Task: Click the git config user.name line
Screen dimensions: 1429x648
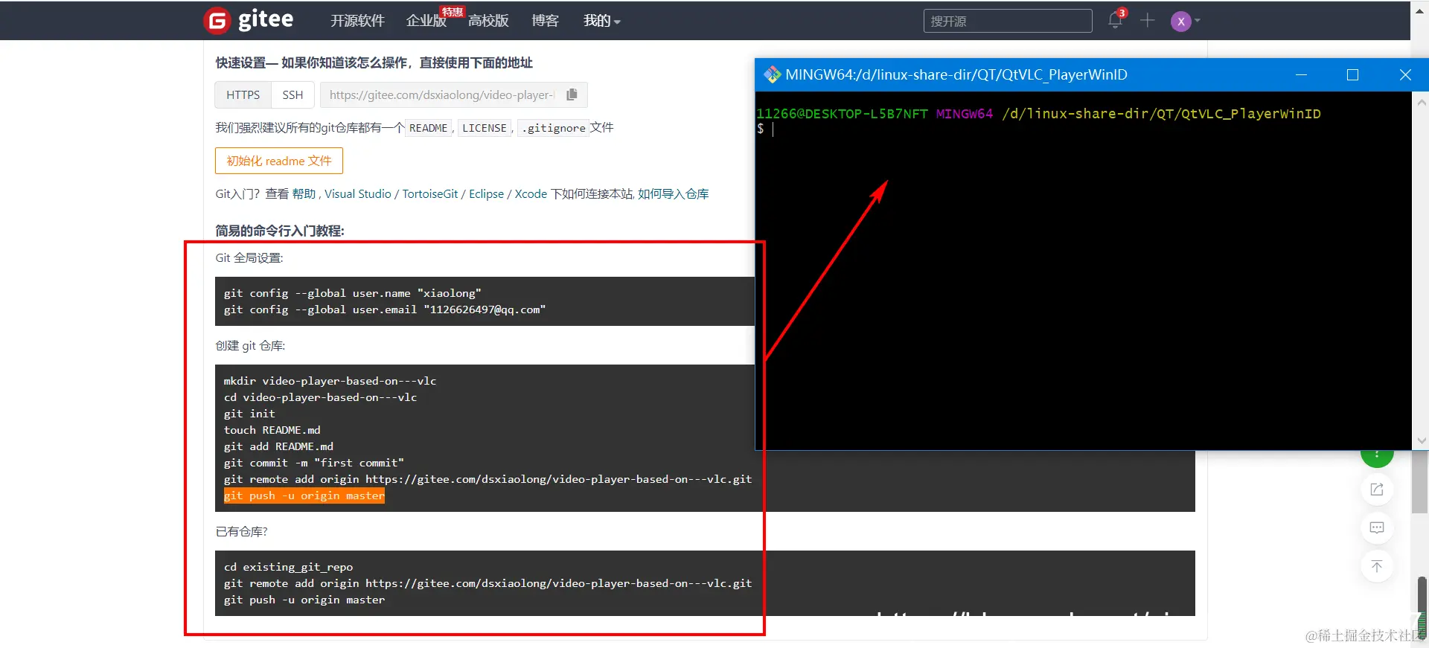Action: [352, 293]
